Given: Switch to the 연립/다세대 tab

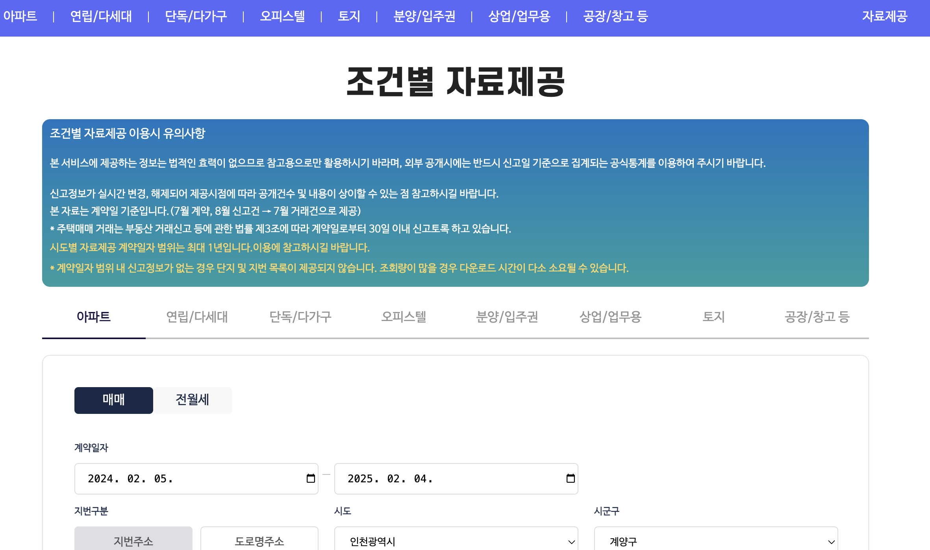Looking at the screenshot, I should point(197,317).
